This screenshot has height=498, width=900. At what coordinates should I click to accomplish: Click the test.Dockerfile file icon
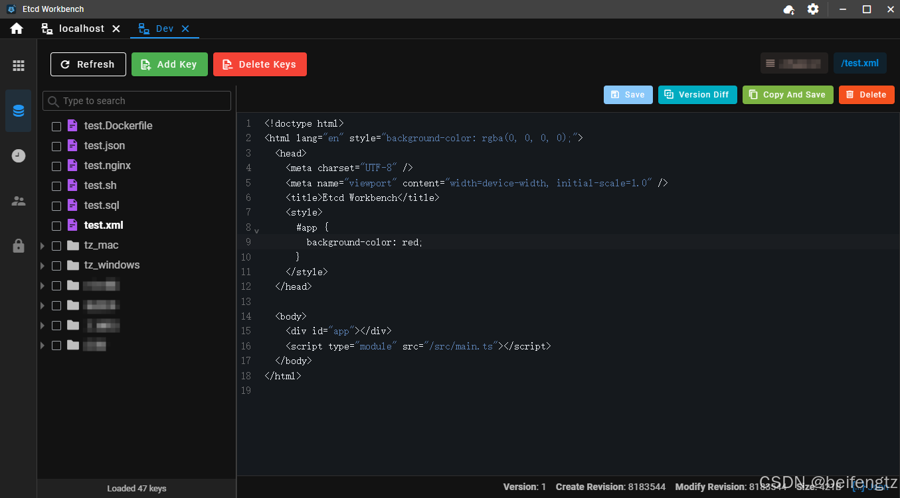[x=72, y=125]
